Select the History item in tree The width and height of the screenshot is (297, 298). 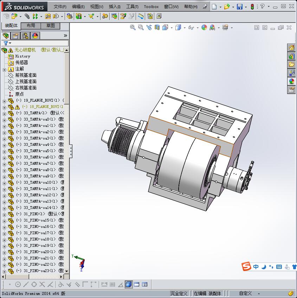point(22,56)
